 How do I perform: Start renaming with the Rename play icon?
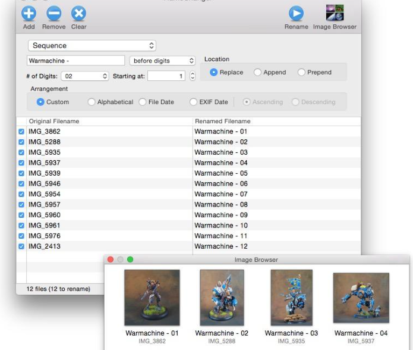point(296,13)
